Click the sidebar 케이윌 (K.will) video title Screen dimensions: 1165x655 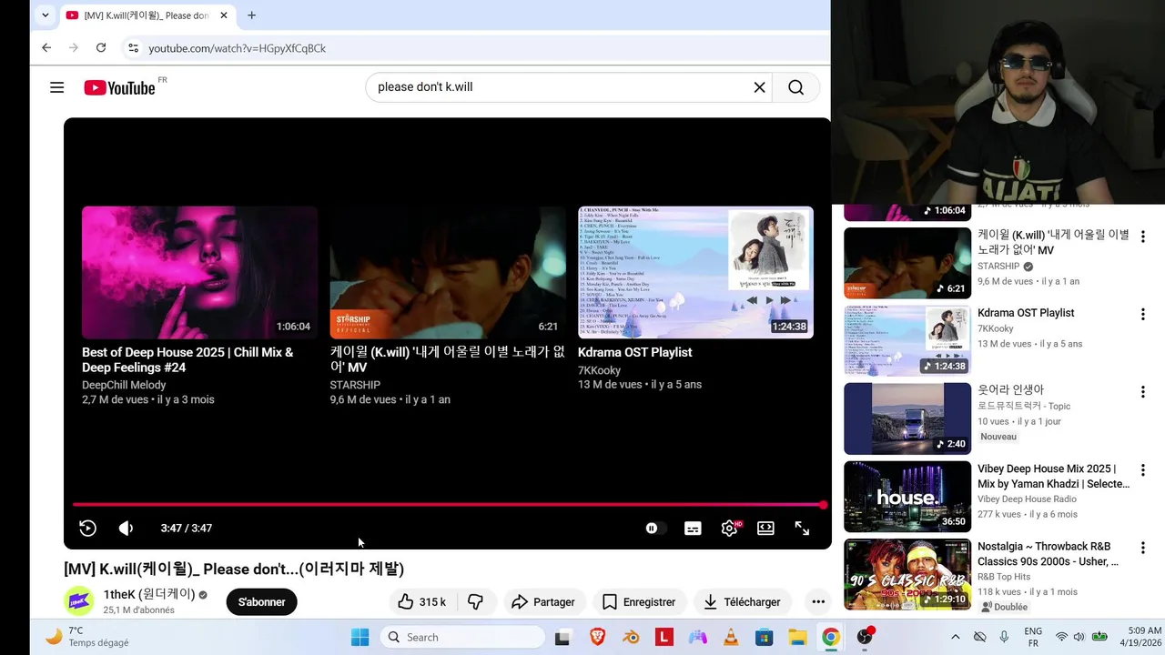tap(1053, 242)
